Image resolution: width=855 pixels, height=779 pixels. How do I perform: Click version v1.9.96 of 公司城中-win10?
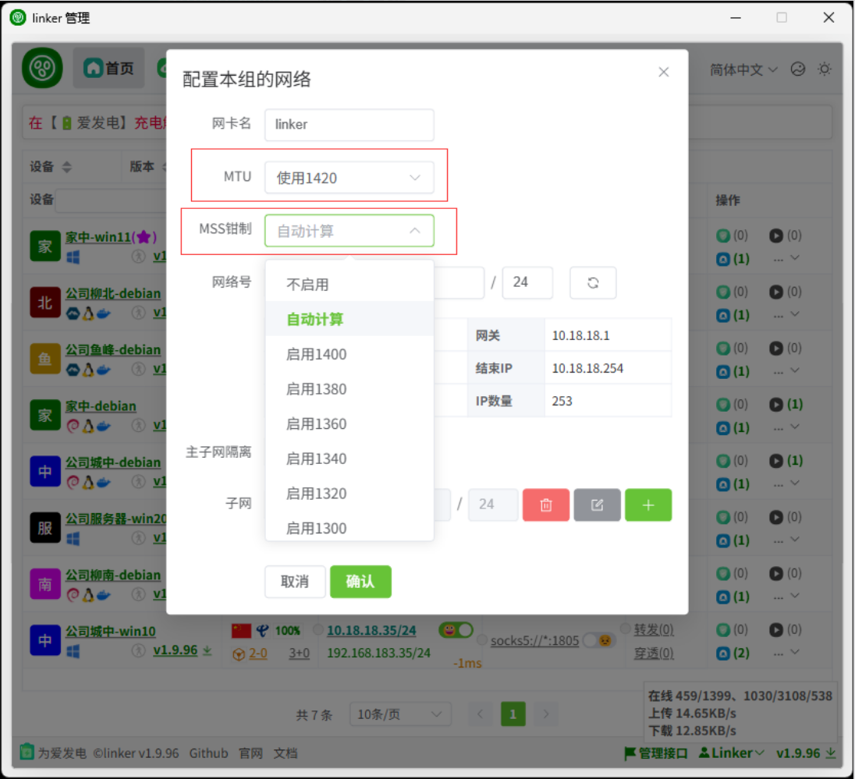point(175,650)
